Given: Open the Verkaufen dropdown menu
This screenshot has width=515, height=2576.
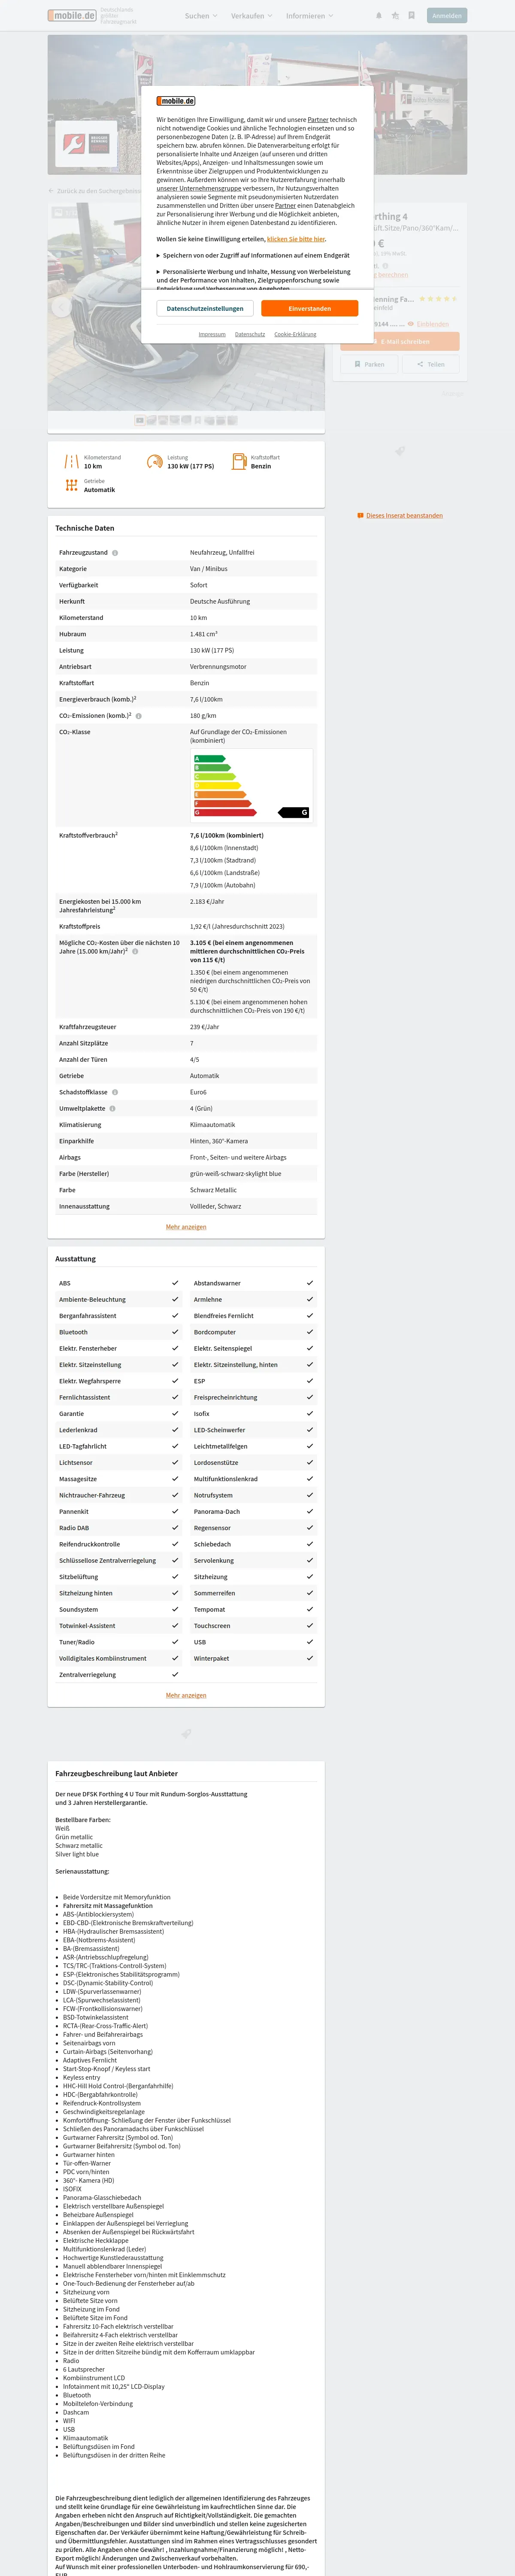Looking at the screenshot, I should tap(251, 16).
